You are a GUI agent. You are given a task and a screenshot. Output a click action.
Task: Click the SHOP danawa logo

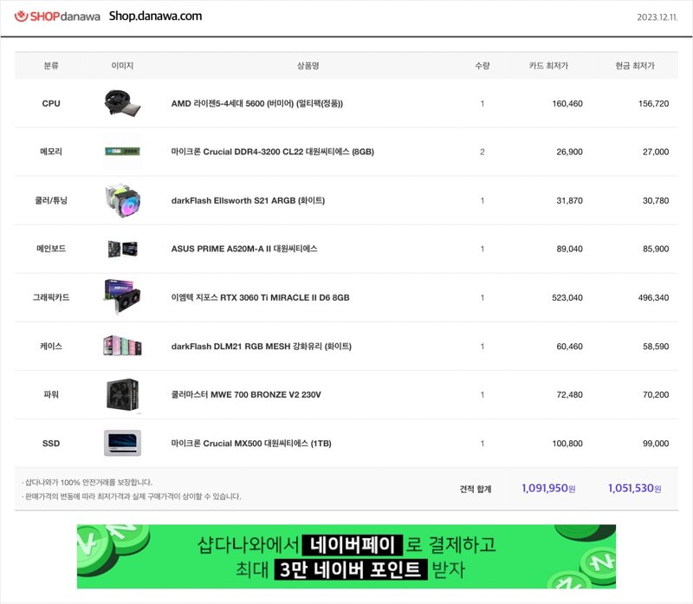57,16
